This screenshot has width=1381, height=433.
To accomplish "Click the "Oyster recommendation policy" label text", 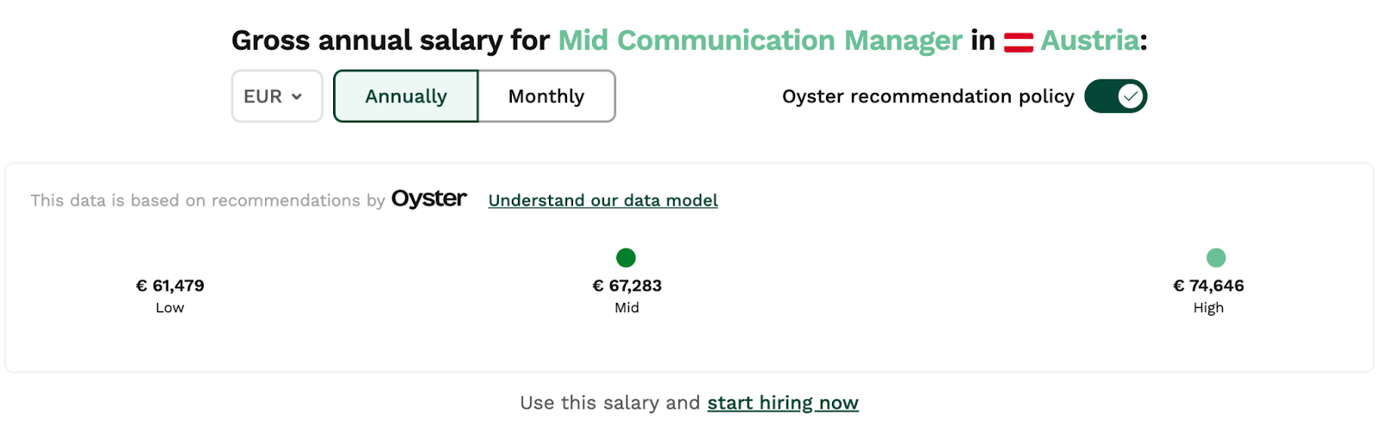I will click(928, 97).
